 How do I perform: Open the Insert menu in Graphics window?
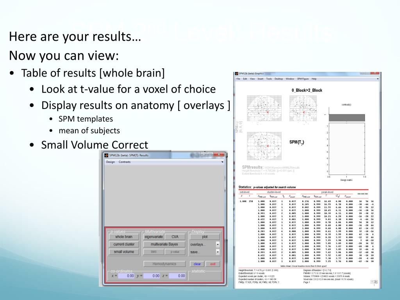click(261, 79)
